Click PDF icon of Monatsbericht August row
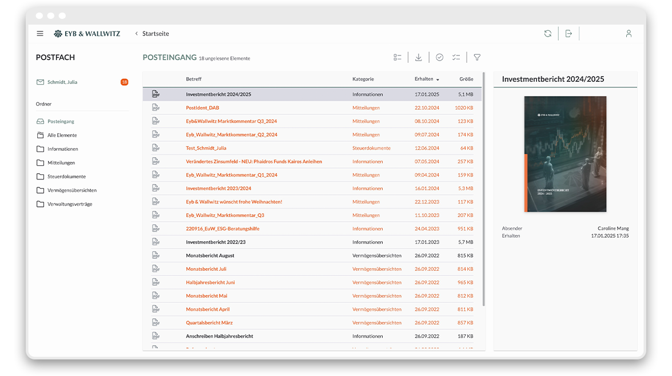The height and width of the screenshot is (376, 672). click(156, 255)
